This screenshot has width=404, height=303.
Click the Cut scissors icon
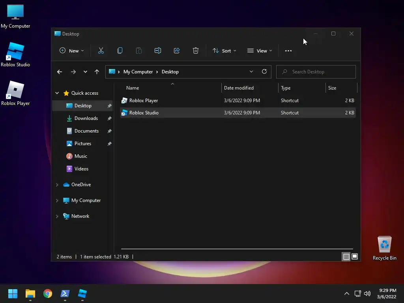[x=101, y=51]
